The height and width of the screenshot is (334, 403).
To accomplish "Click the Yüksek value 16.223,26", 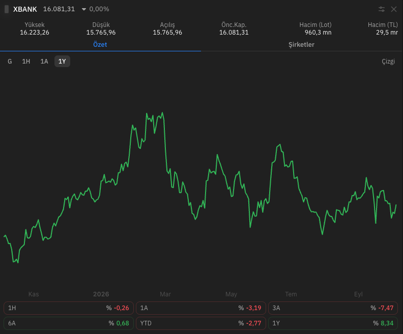I will tap(35, 33).
